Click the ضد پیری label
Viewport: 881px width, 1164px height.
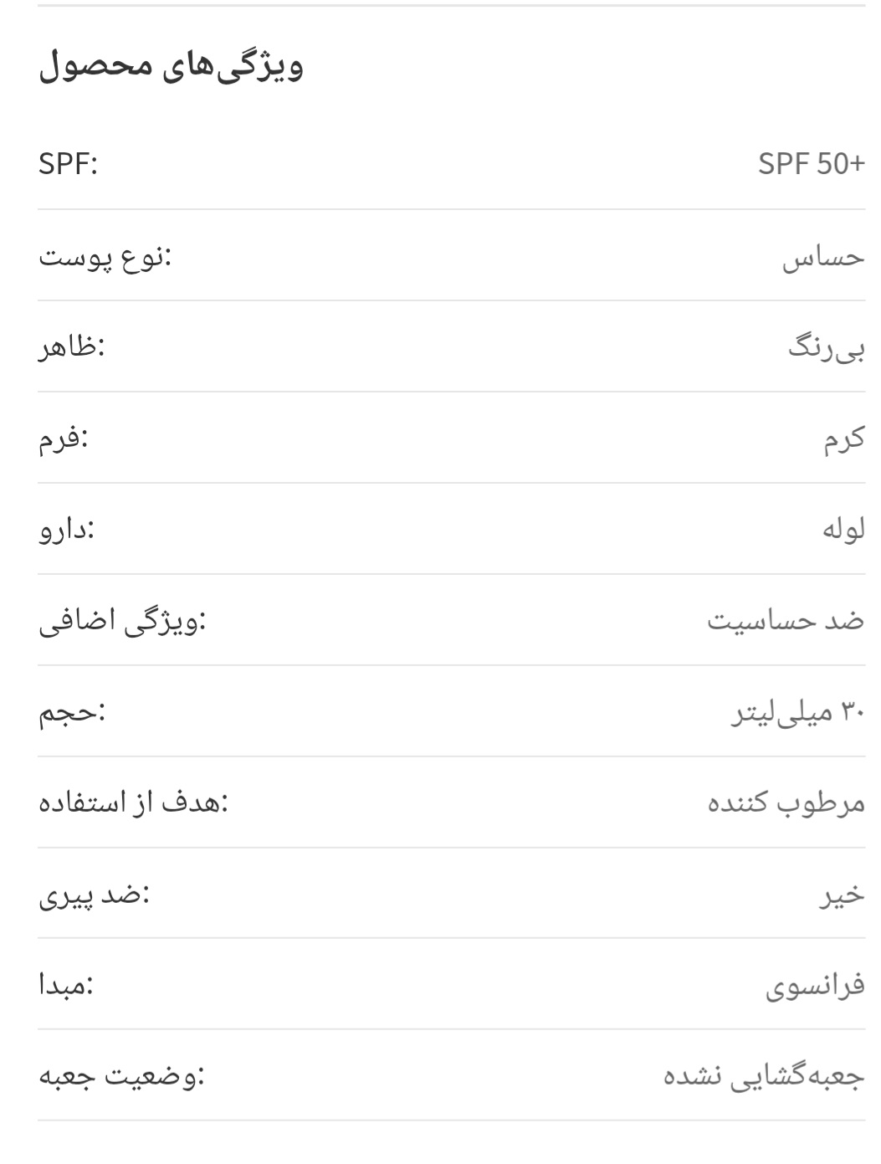pyautogui.click(x=94, y=895)
